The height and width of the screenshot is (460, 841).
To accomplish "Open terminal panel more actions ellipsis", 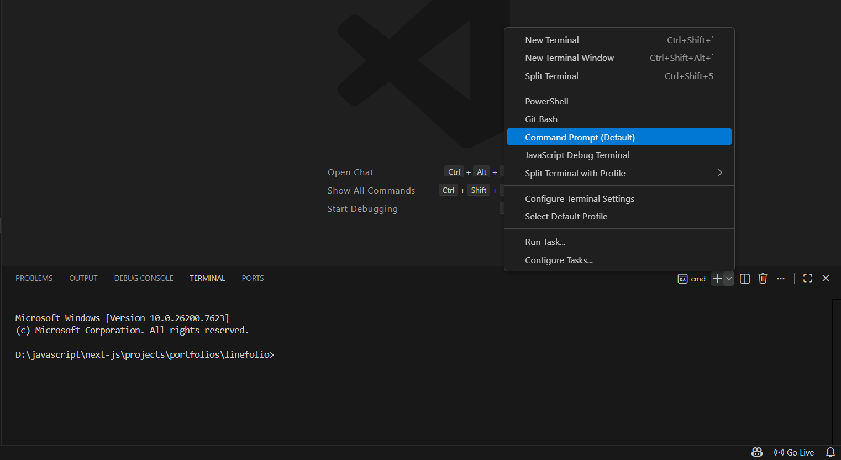I will pos(780,279).
